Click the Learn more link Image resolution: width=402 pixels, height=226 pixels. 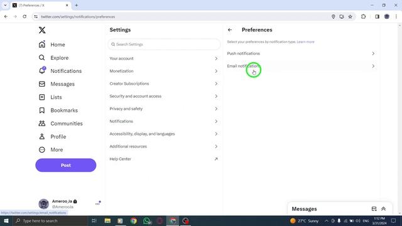click(305, 42)
